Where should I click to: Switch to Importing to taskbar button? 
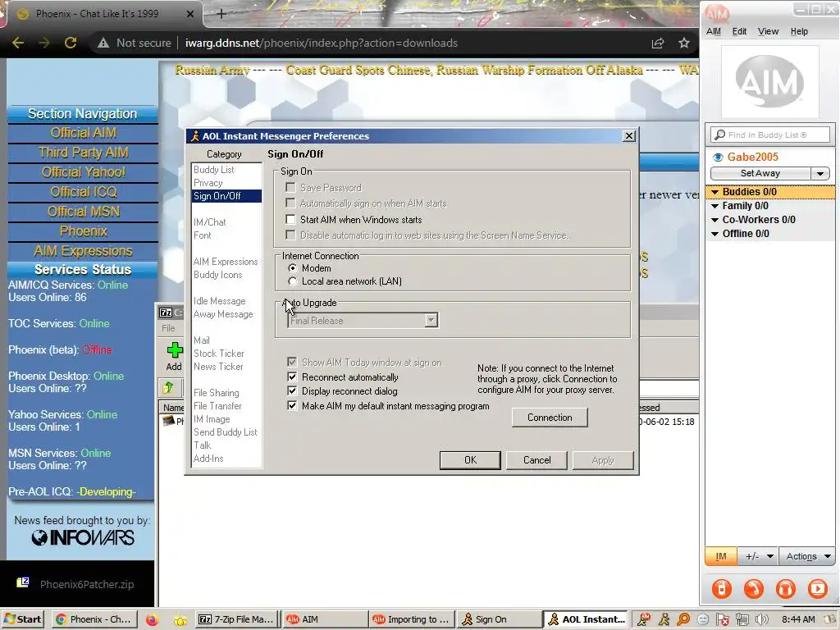412,619
